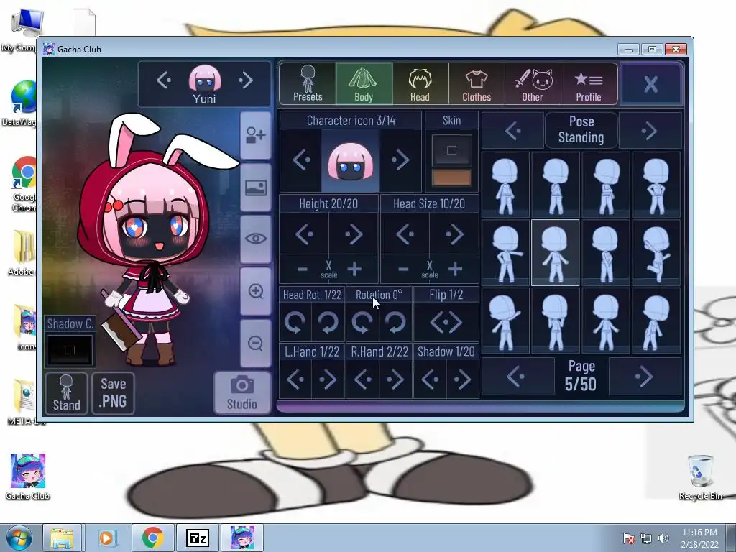Viewport: 736px width, 552px height.
Task: Close the editor panel with X button
Action: 651,84
